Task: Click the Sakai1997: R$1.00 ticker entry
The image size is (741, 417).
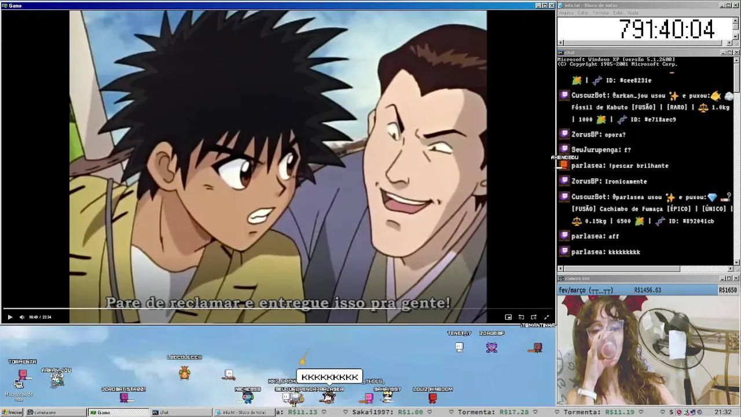Action: tap(387, 412)
